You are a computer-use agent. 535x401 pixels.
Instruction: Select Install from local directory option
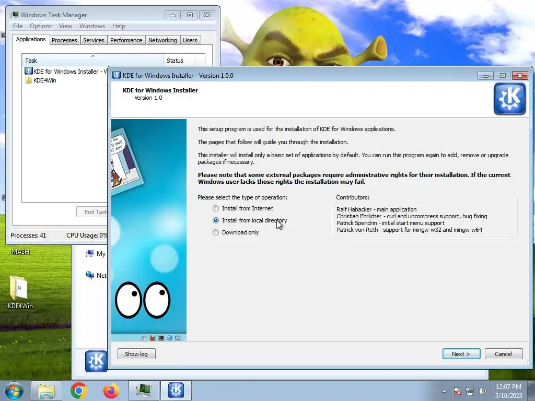250,220
